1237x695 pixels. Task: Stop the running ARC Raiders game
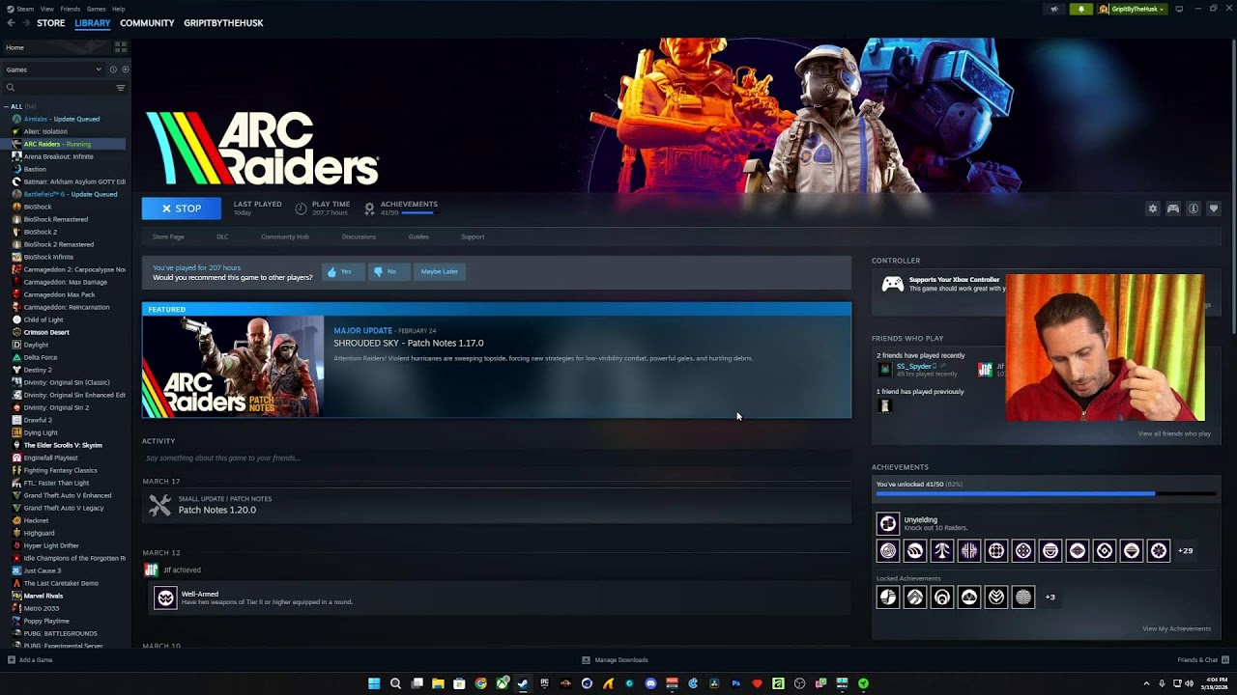click(182, 208)
